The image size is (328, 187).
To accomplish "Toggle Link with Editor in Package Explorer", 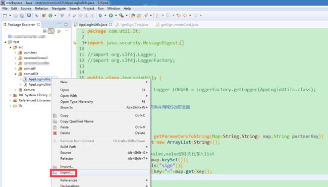I will [51, 31].
